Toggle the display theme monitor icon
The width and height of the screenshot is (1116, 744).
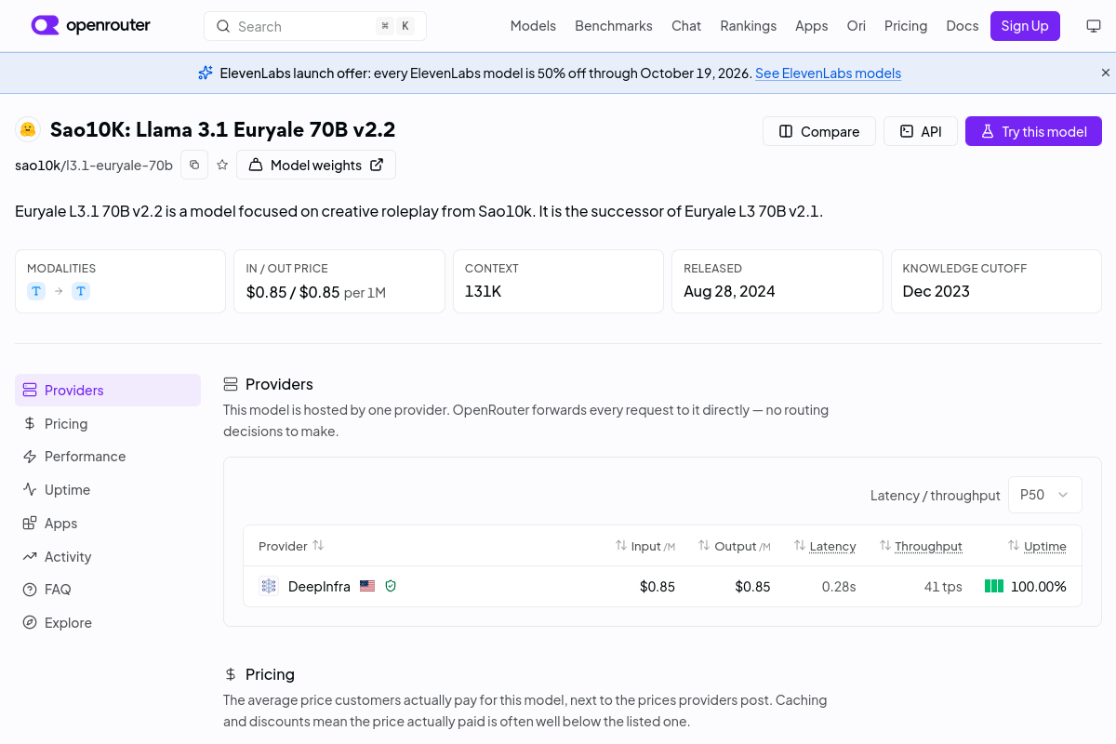click(x=1094, y=26)
